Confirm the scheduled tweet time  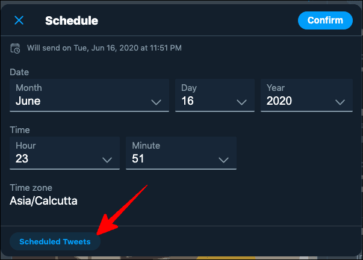pos(325,20)
